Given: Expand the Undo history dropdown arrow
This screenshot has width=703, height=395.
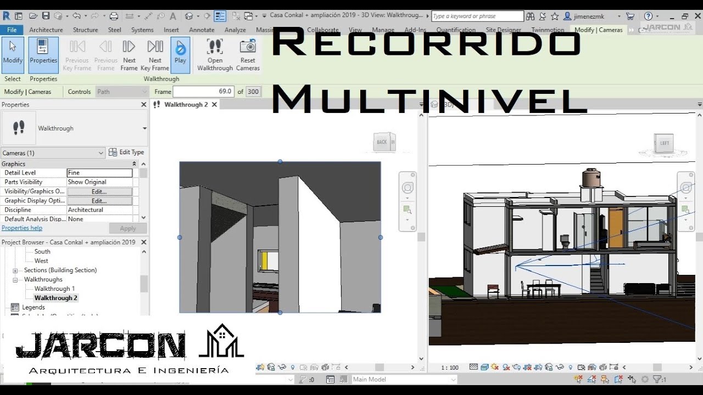Looking at the screenshot, I should click(x=86, y=16).
